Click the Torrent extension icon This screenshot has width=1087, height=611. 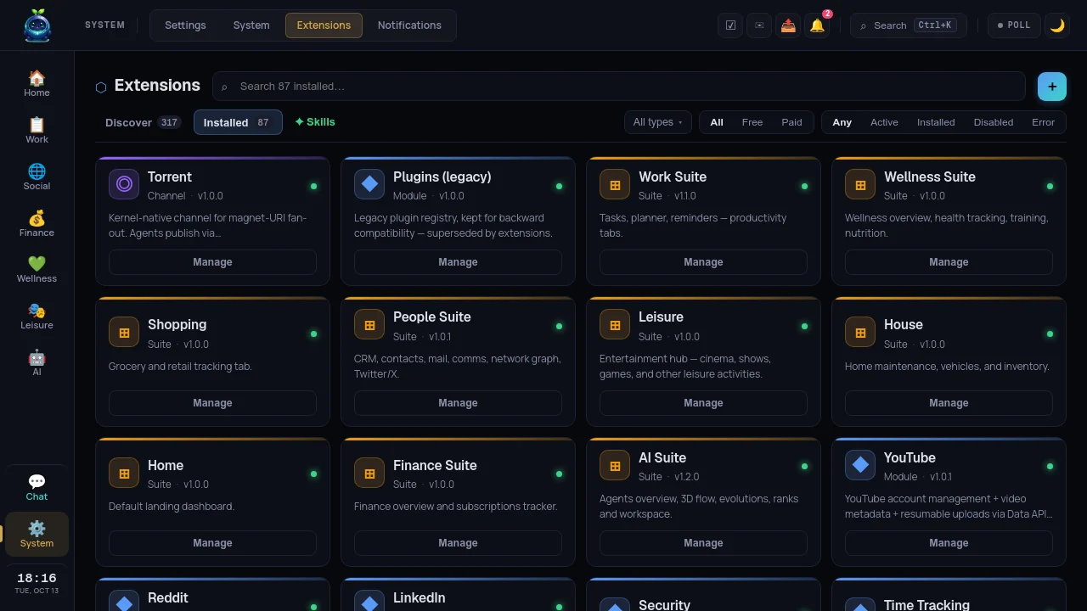tap(124, 184)
